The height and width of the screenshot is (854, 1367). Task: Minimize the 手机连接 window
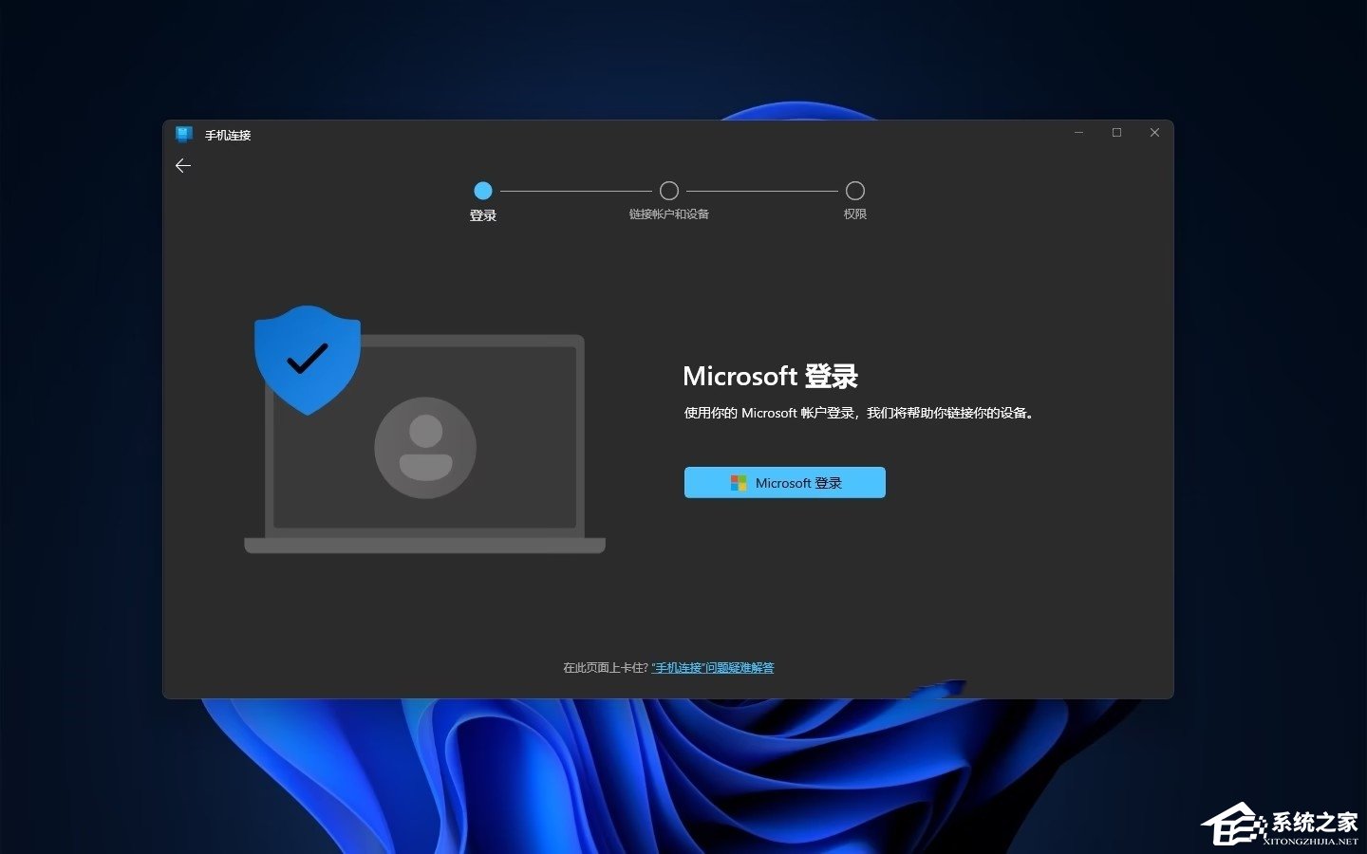1078,133
